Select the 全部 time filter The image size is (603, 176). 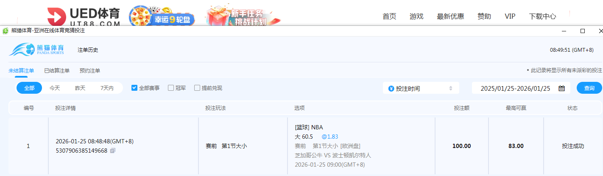coord(29,88)
